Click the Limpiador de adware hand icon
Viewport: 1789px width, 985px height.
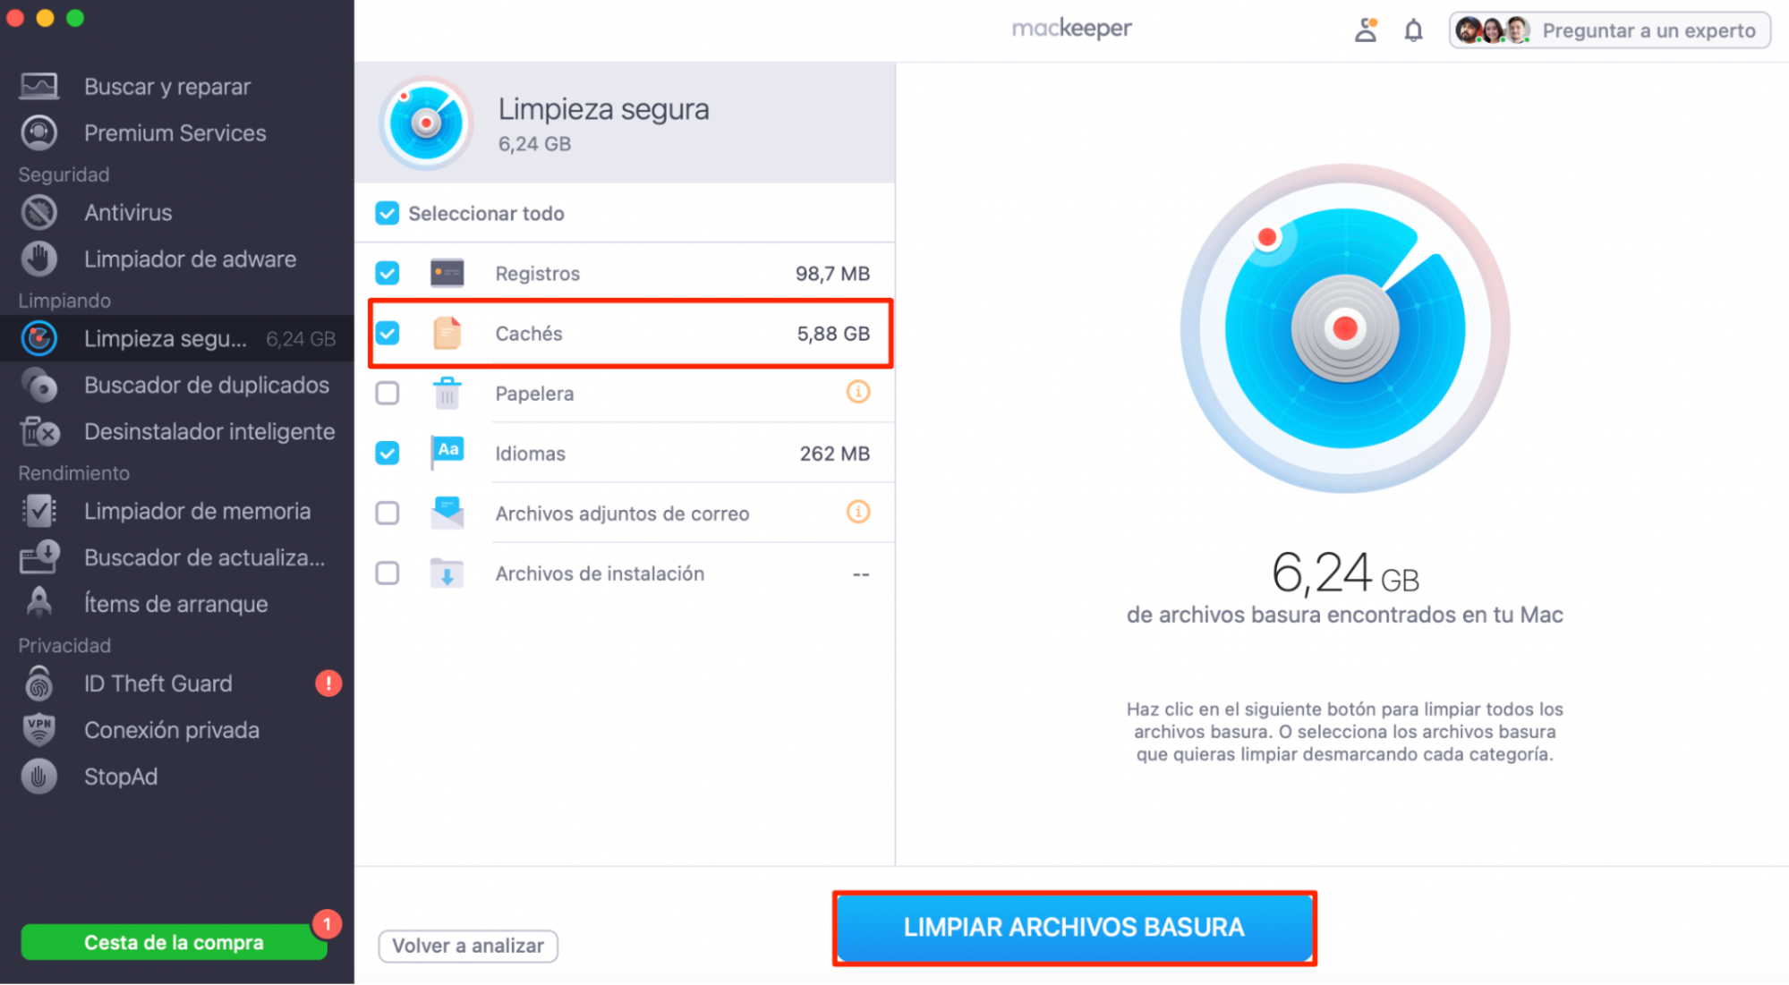pyautogui.click(x=38, y=259)
